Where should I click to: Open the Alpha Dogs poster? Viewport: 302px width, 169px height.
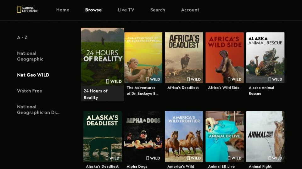click(x=143, y=137)
